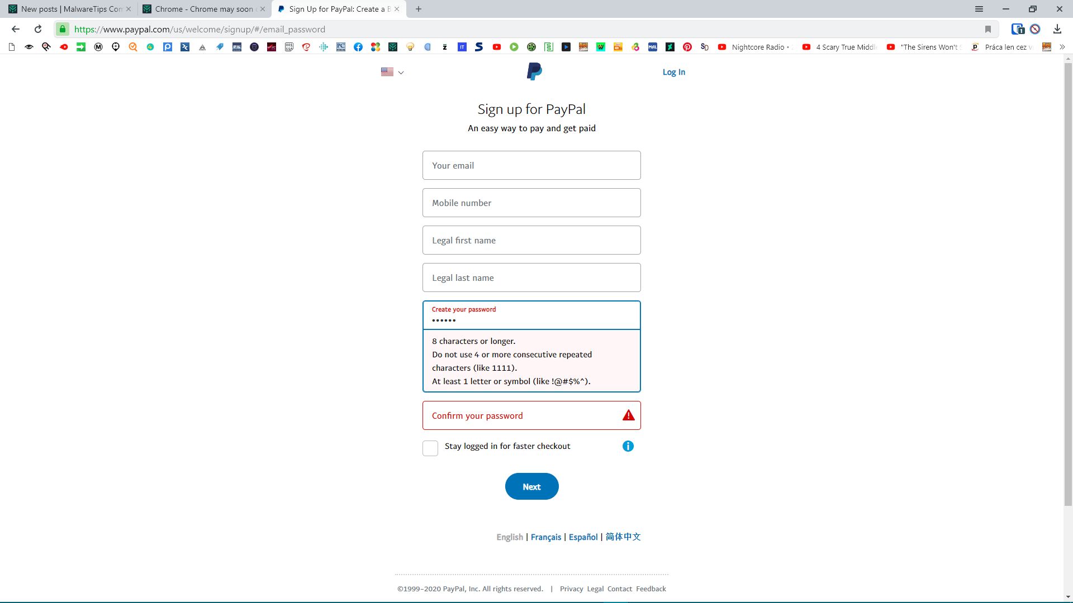
Task: Open the binary 001 bookmark icon
Action: coord(289,47)
